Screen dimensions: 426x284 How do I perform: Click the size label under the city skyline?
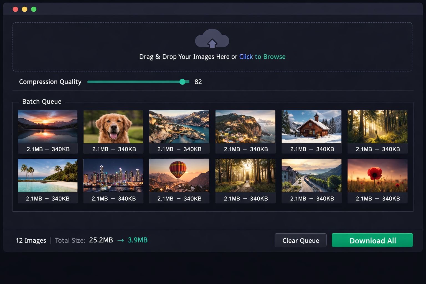(114, 199)
